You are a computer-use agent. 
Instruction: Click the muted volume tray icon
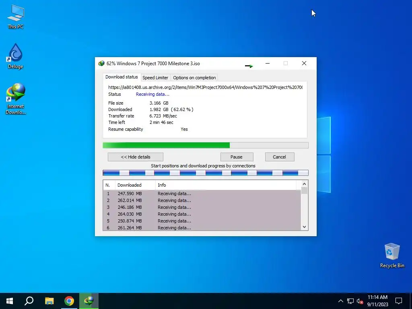tap(360, 301)
